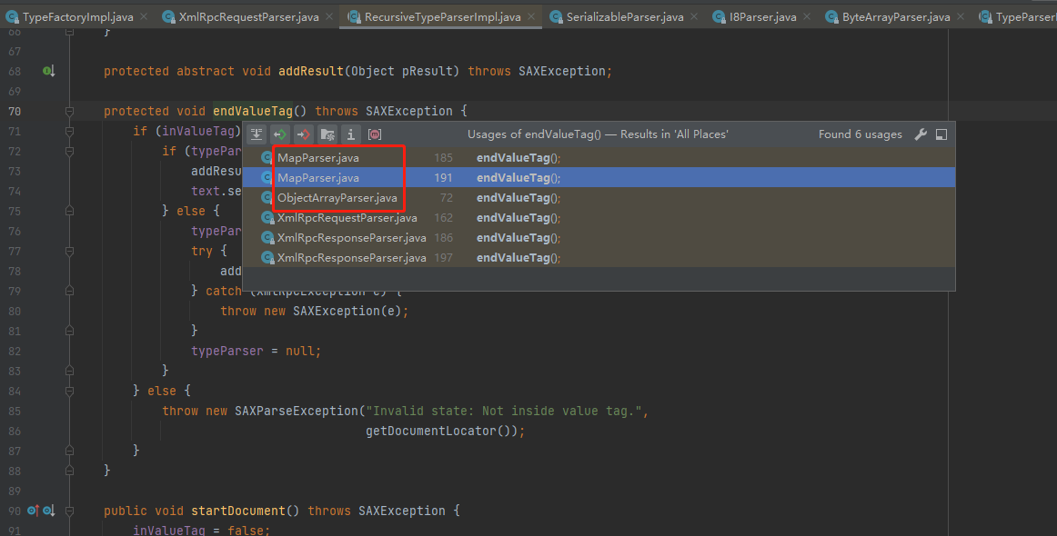This screenshot has height=536, width=1057.
Task: Collapse the startDocument method fold at line 90
Action: pyautogui.click(x=69, y=511)
